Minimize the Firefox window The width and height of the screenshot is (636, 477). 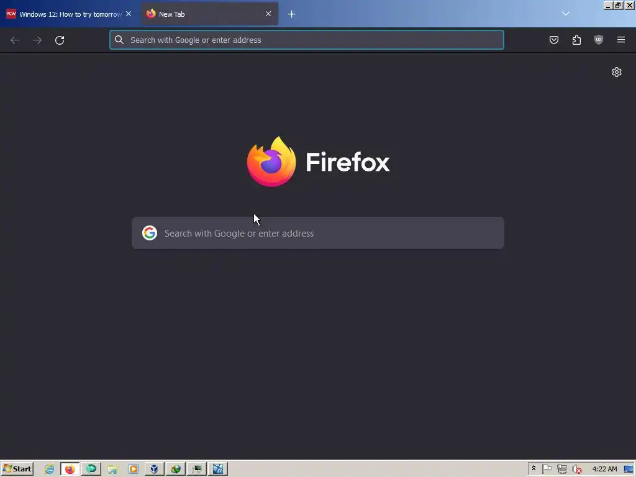pyautogui.click(x=608, y=5)
